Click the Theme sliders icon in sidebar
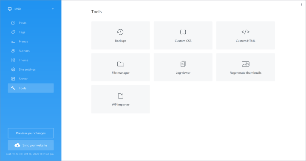The image size is (306, 161). [x=13, y=60]
